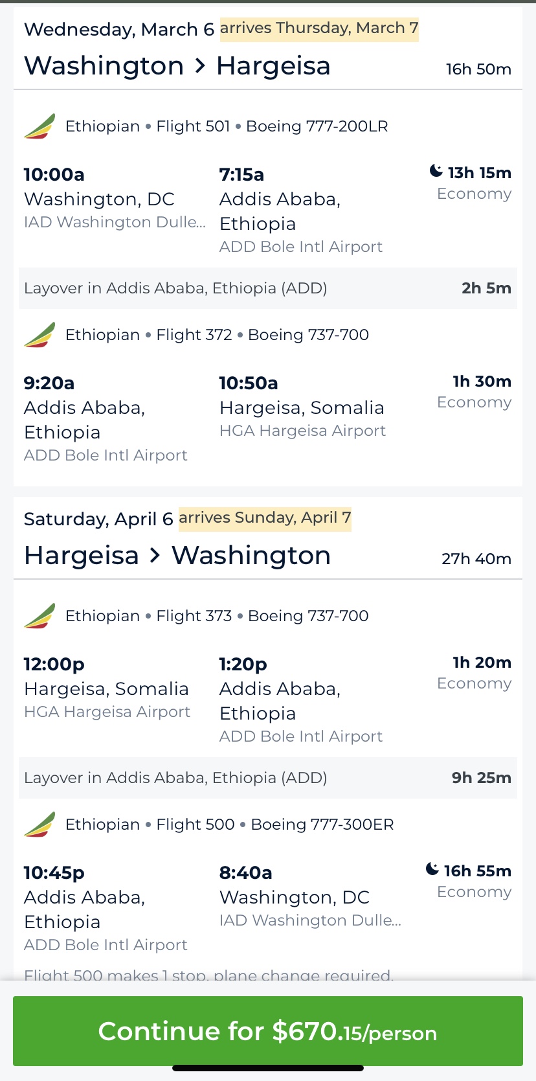This screenshot has width=536, height=1081.
Task: Tap the truncated 'IAD Washington Dulle...' departure airport
Action: 115,222
